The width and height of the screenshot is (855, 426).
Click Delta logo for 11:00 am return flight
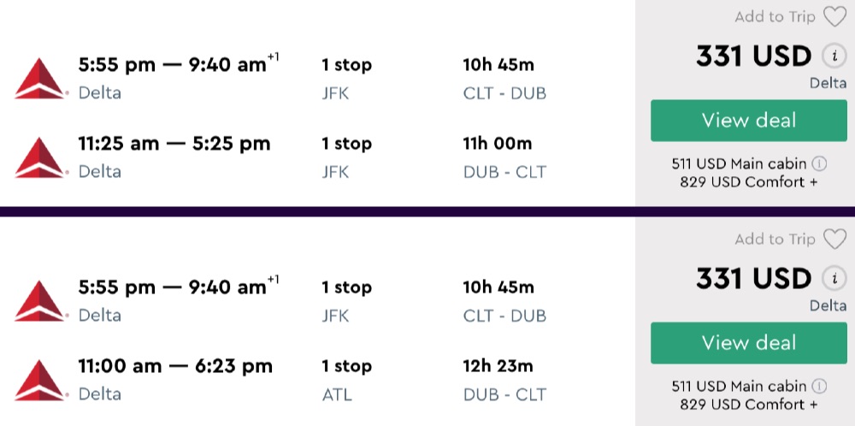pyautogui.click(x=40, y=379)
